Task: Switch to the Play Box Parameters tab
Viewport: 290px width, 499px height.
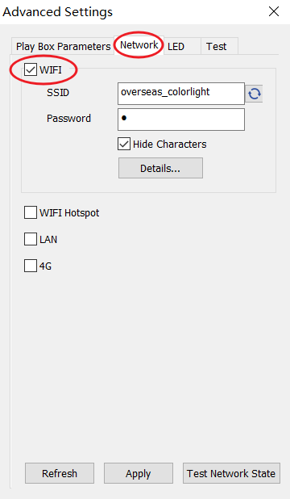Action: [63, 47]
